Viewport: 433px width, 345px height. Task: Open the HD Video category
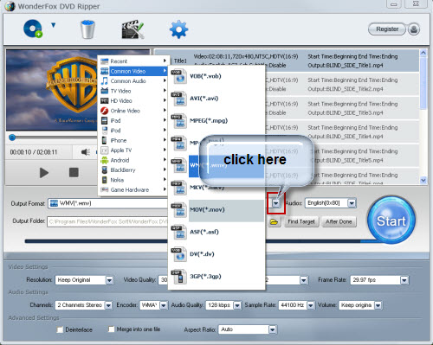tap(133, 101)
